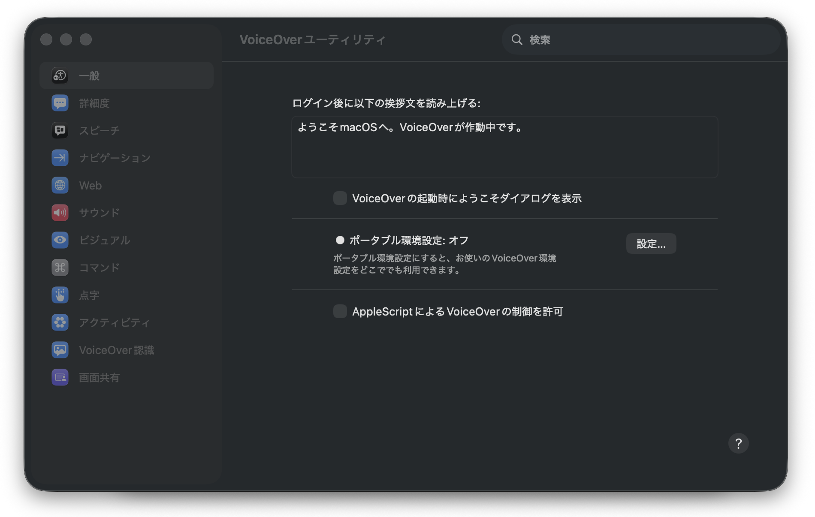
Task: Open the 詳細度 speech-bubble icon category
Action: [x=60, y=103]
